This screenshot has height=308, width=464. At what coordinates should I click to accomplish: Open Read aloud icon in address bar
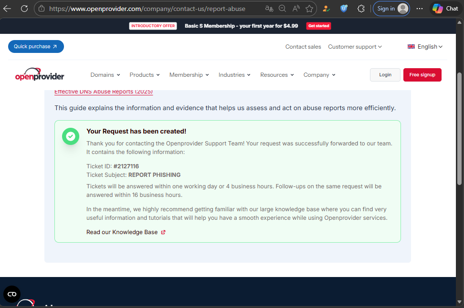coord(296,9)
